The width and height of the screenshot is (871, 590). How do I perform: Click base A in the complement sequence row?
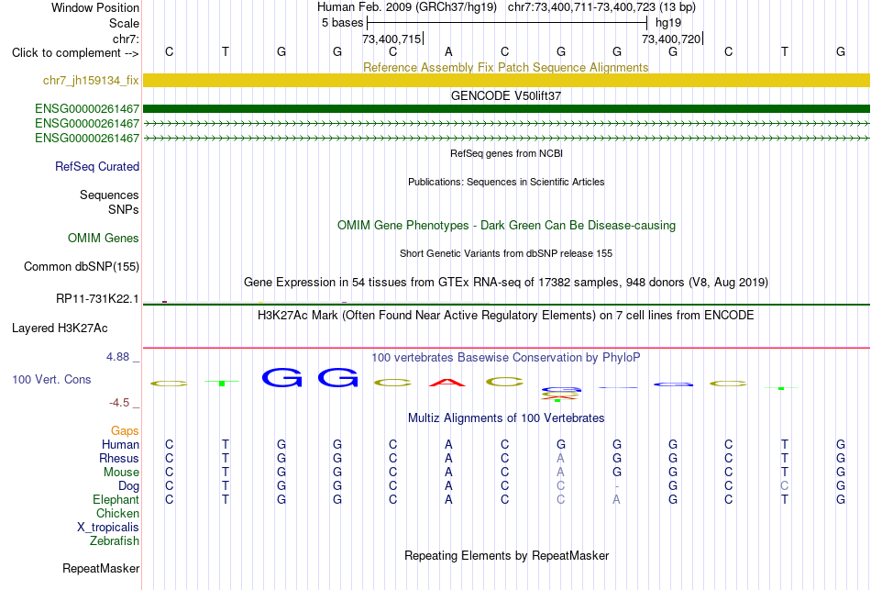coord(449,52)
